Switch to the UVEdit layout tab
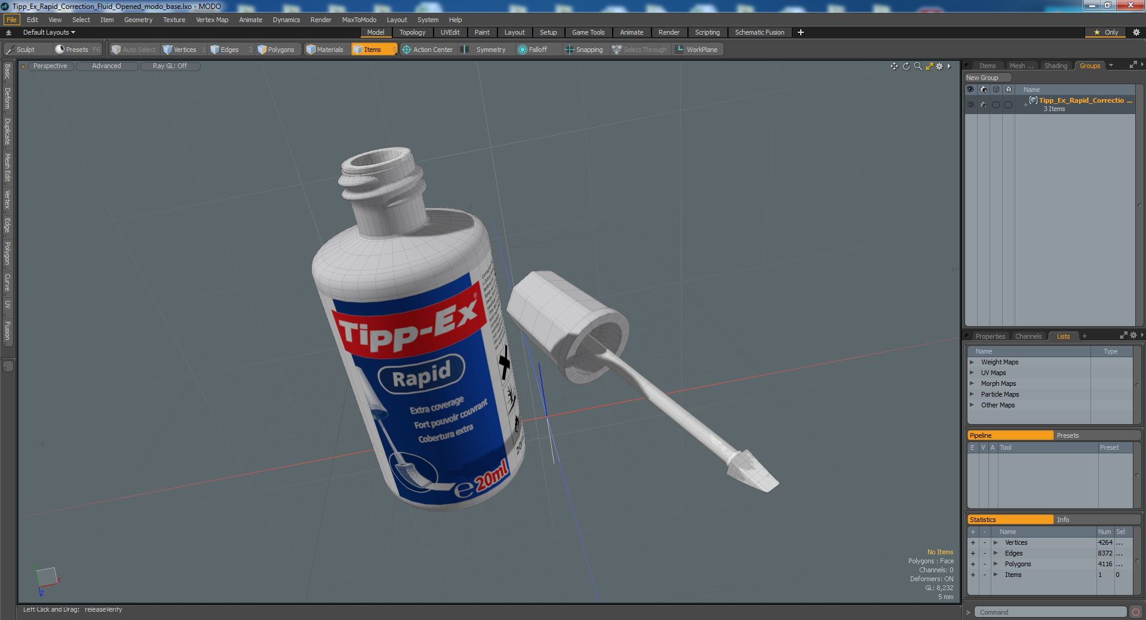 coord(450,32)
